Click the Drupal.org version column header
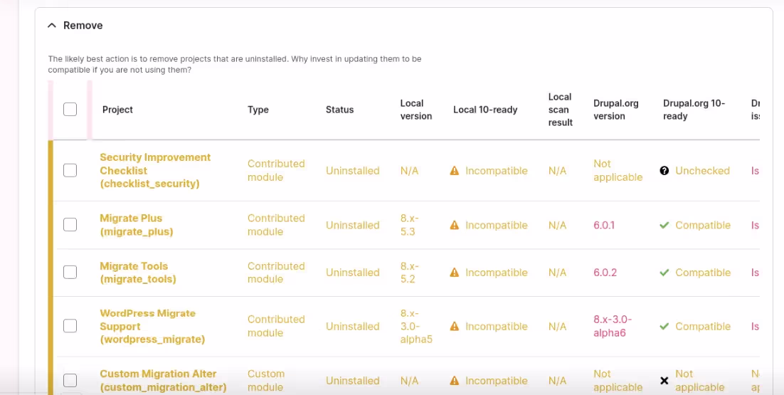The image size is (784, 395). point(616,110)
